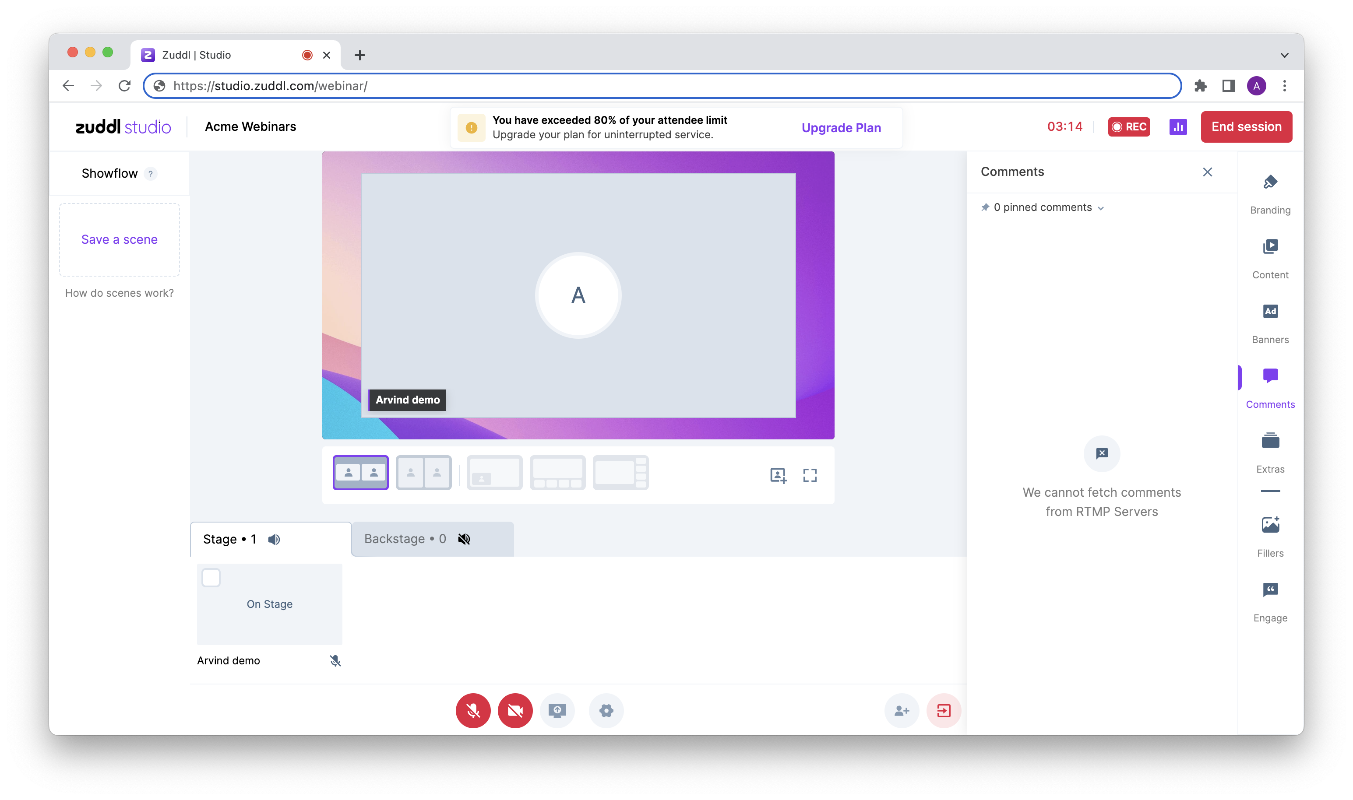
Task: Turn on the camera button
Action: click(x=515, y=711)
